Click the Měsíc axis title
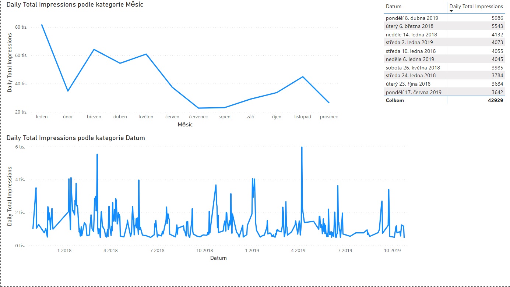 [185, 125]
